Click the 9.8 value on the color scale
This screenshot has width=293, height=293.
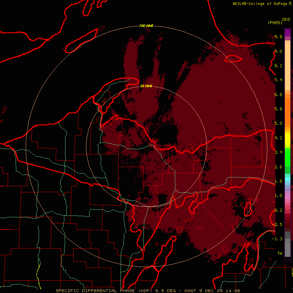278,36
